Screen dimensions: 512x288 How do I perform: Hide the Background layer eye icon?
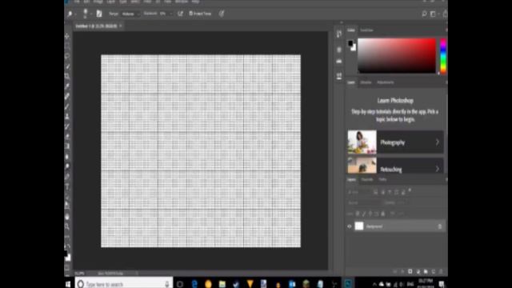pos(350,226)
